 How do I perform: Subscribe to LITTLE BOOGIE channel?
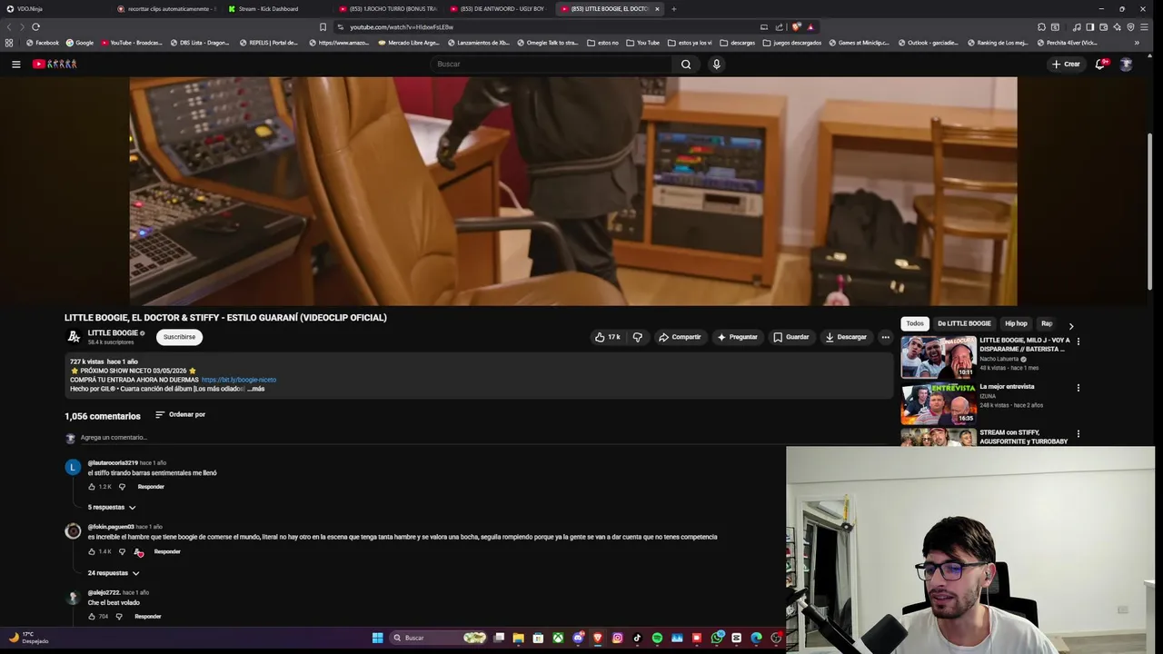179,337
